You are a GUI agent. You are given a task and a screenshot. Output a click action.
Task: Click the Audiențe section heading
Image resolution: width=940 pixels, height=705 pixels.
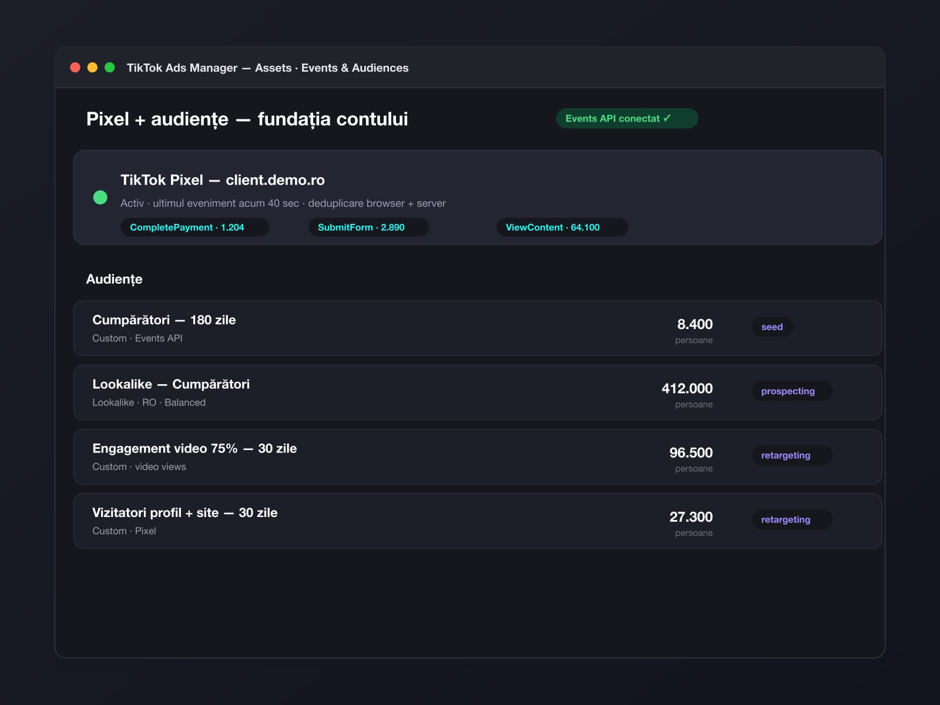click(x=114, y=279)
